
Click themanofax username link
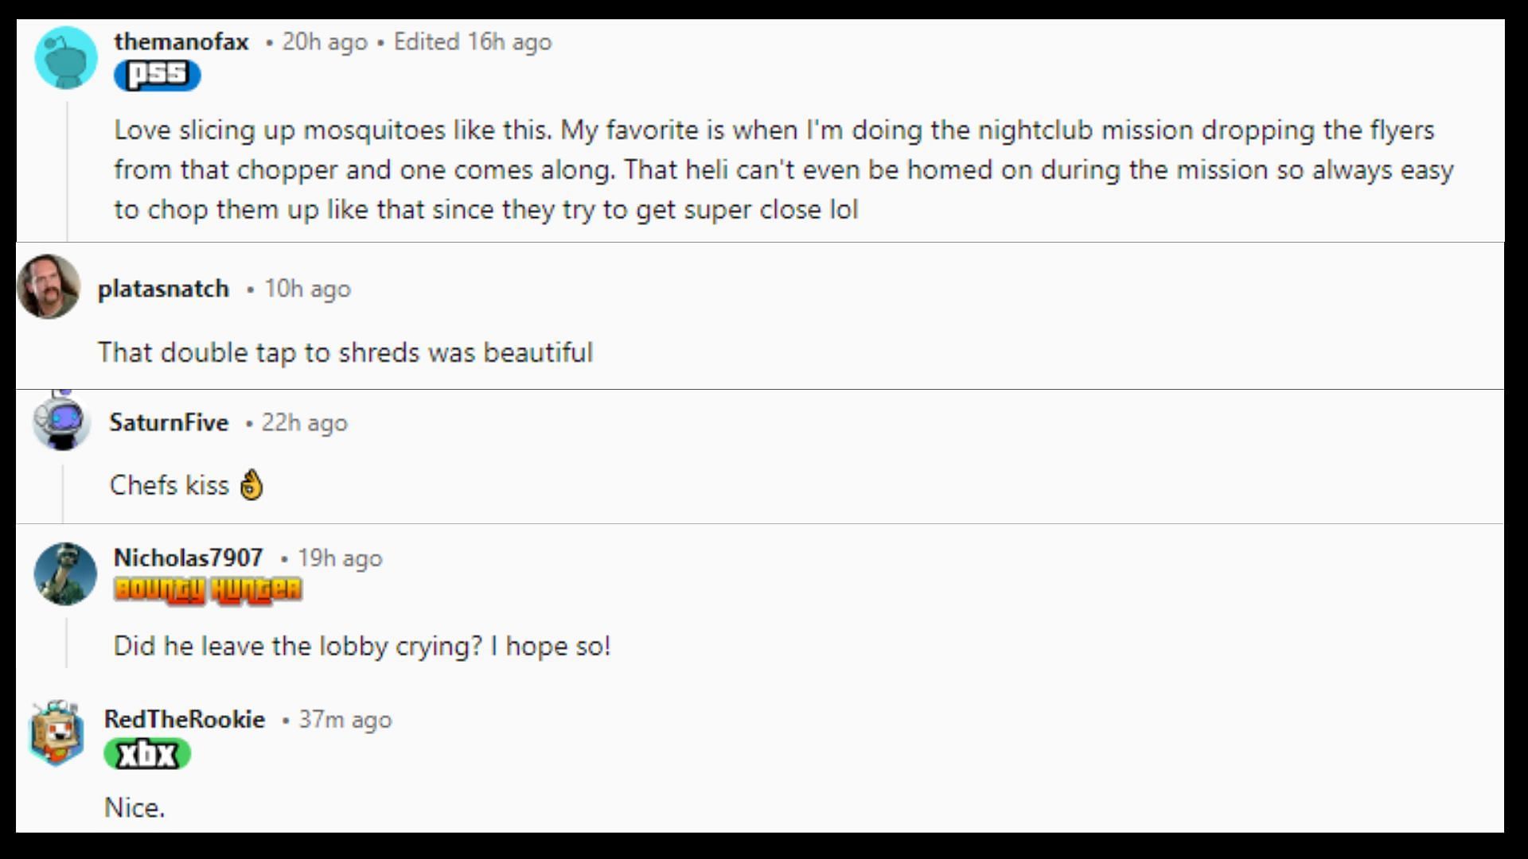tap(181, 42)
